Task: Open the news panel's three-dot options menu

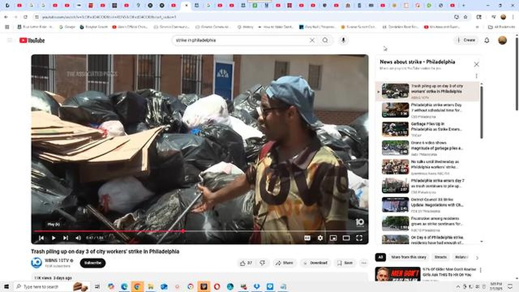Action: pyautogui.click(x=476, y=76)
